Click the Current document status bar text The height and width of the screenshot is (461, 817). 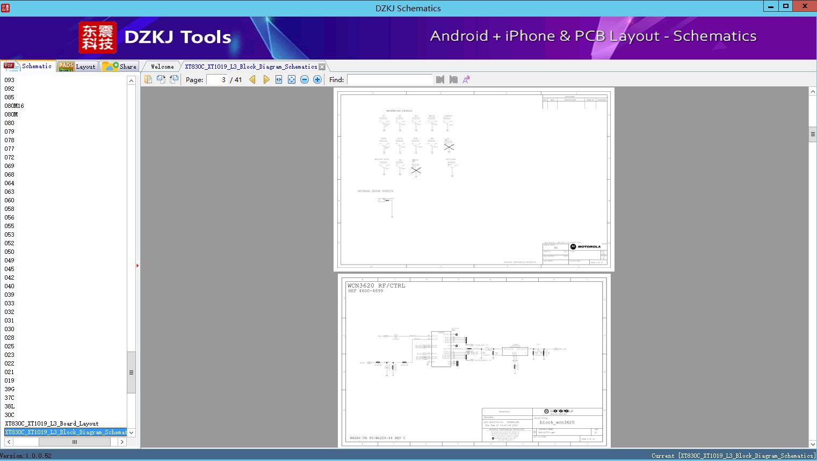[x=733, y=456]
